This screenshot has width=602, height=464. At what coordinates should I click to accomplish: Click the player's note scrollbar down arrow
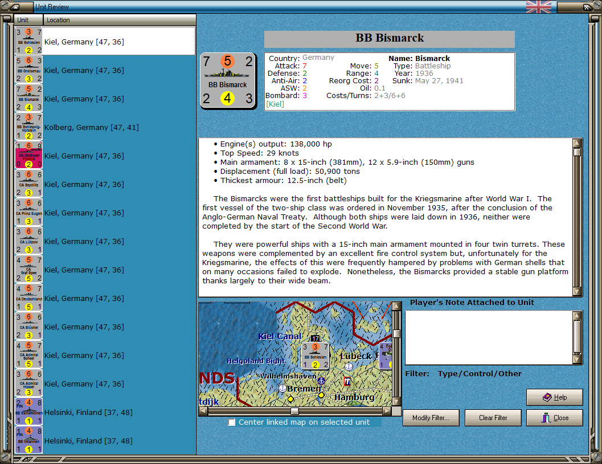click(577, 360)
